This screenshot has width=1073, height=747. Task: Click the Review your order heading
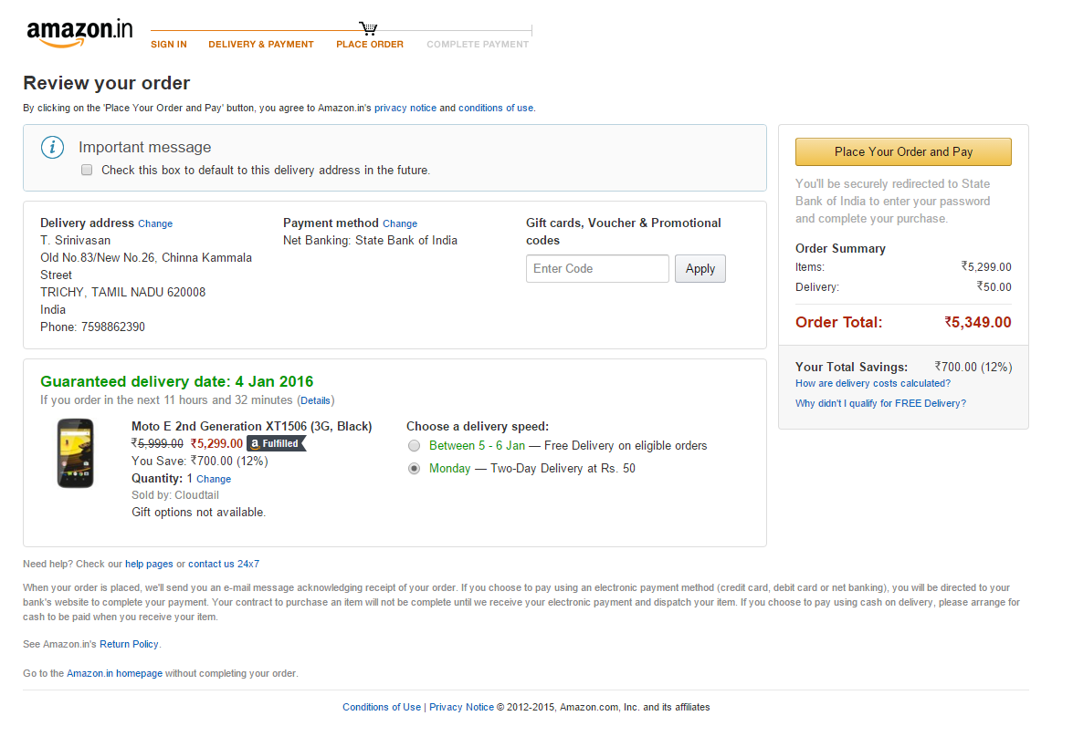click(x=107, y=83)
